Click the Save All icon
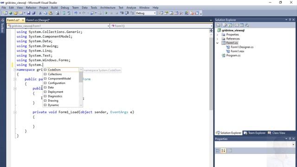The width and height of the screenshot is (297, 167). [x=33, y=13]
